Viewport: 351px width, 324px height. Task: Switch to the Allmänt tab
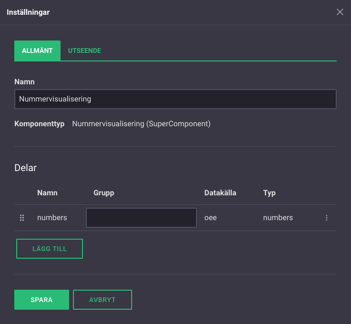[x=37, y=51]
